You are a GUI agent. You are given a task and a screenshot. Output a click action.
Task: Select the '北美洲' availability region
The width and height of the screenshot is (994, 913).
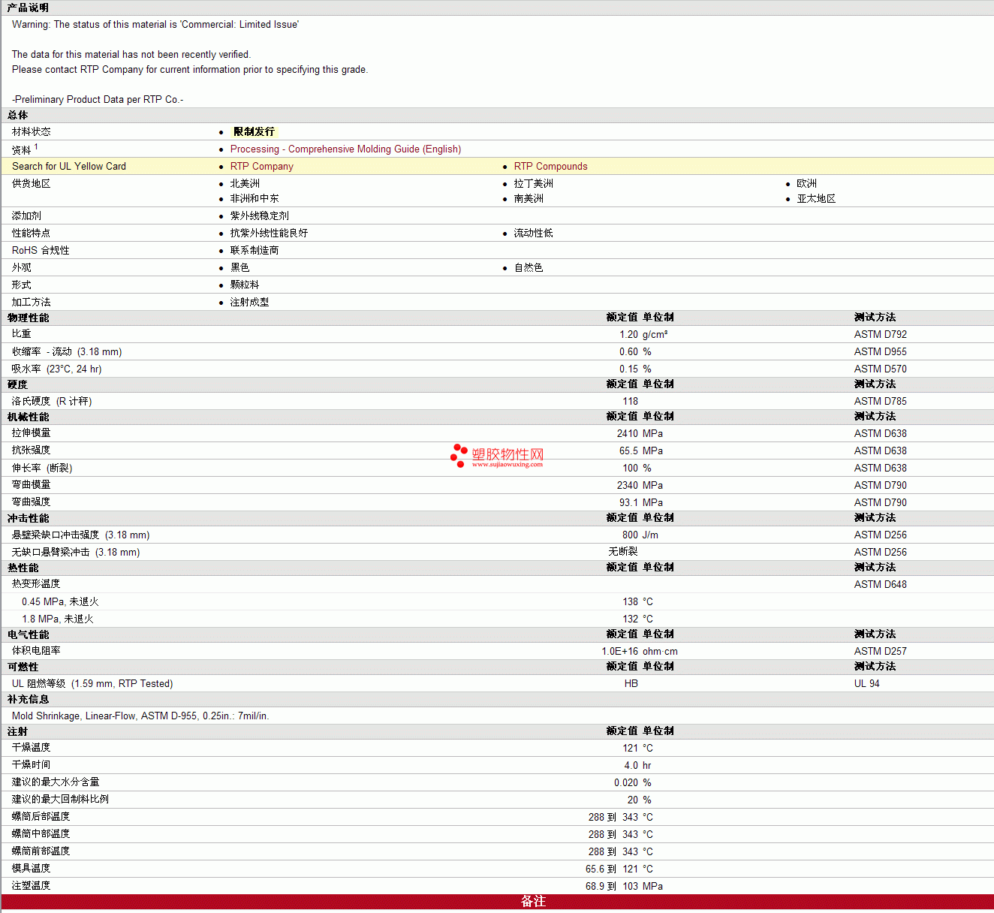coord(245,184)
